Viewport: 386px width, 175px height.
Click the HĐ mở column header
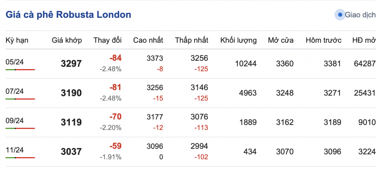(364, 40)
